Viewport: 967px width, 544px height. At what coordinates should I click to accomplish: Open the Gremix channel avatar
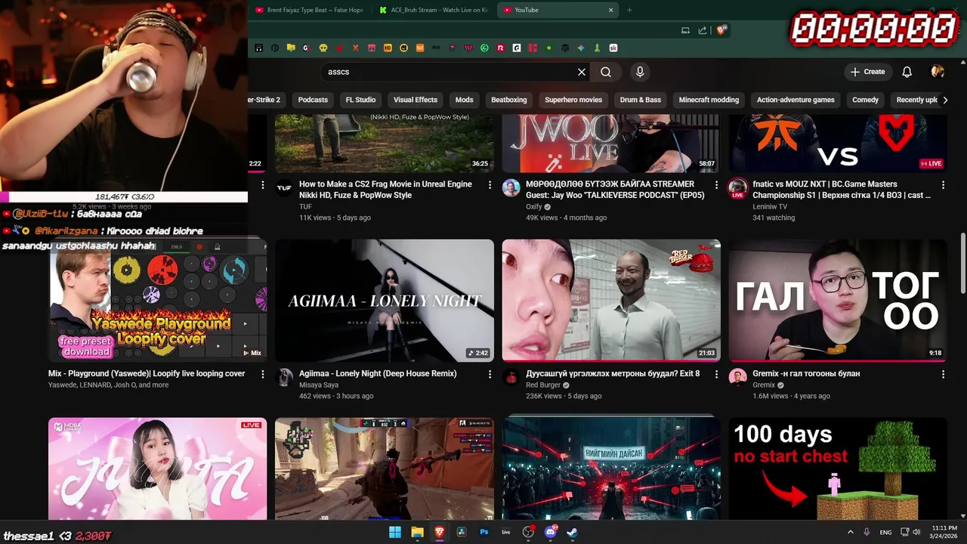click(738, 378)
